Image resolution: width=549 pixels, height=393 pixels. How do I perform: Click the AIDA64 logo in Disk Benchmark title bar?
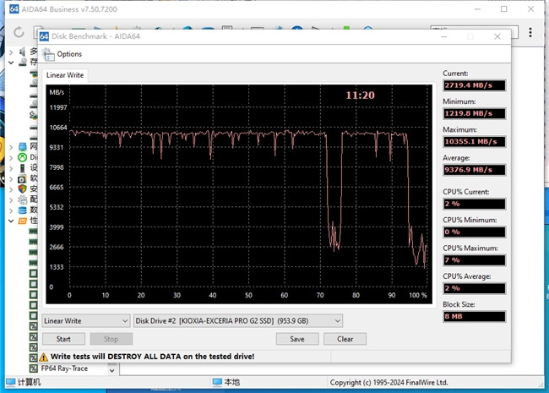coord(45,35)
